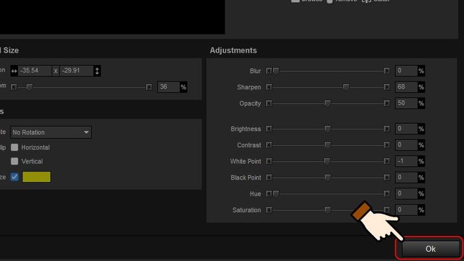Screen dimensions: 464x261
Task: Click the Brightness value input field
Action: [x=406, y=129]
